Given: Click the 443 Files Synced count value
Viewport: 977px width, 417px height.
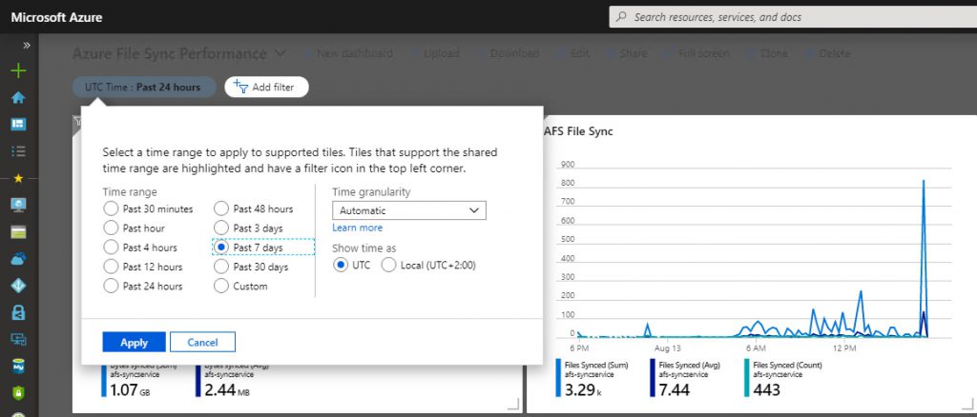Looking at the screenshot, I should (x=766, y=389).
